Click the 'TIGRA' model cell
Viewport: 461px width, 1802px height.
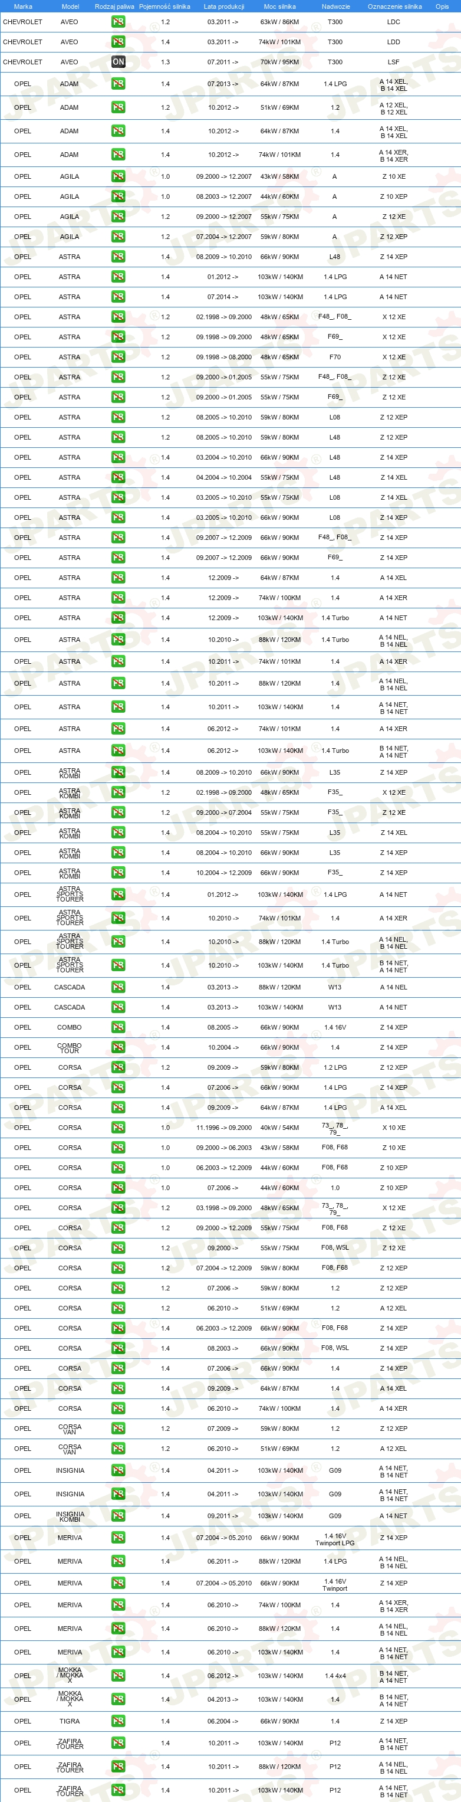pyautogui.click(x=70, y=1721)
